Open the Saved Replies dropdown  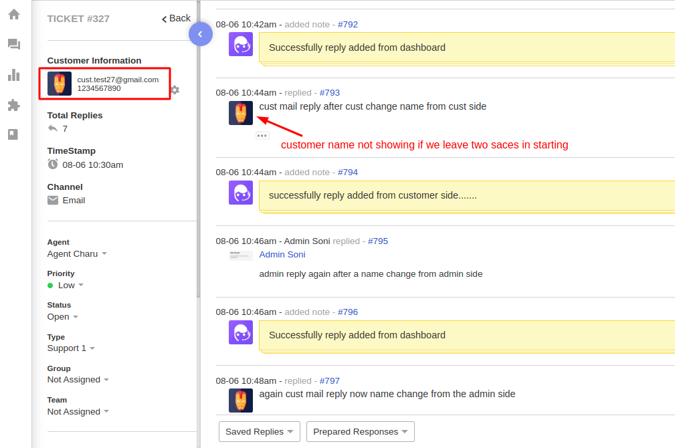point(260,432)
